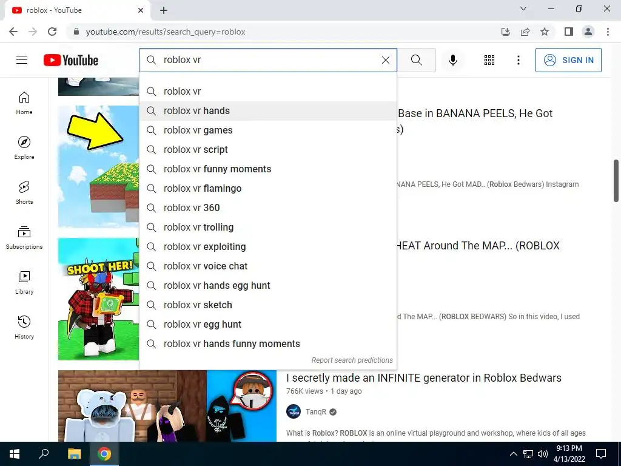621x466 pixels.
Task: Open the TanqR channel name
Action: coord(315,412)
